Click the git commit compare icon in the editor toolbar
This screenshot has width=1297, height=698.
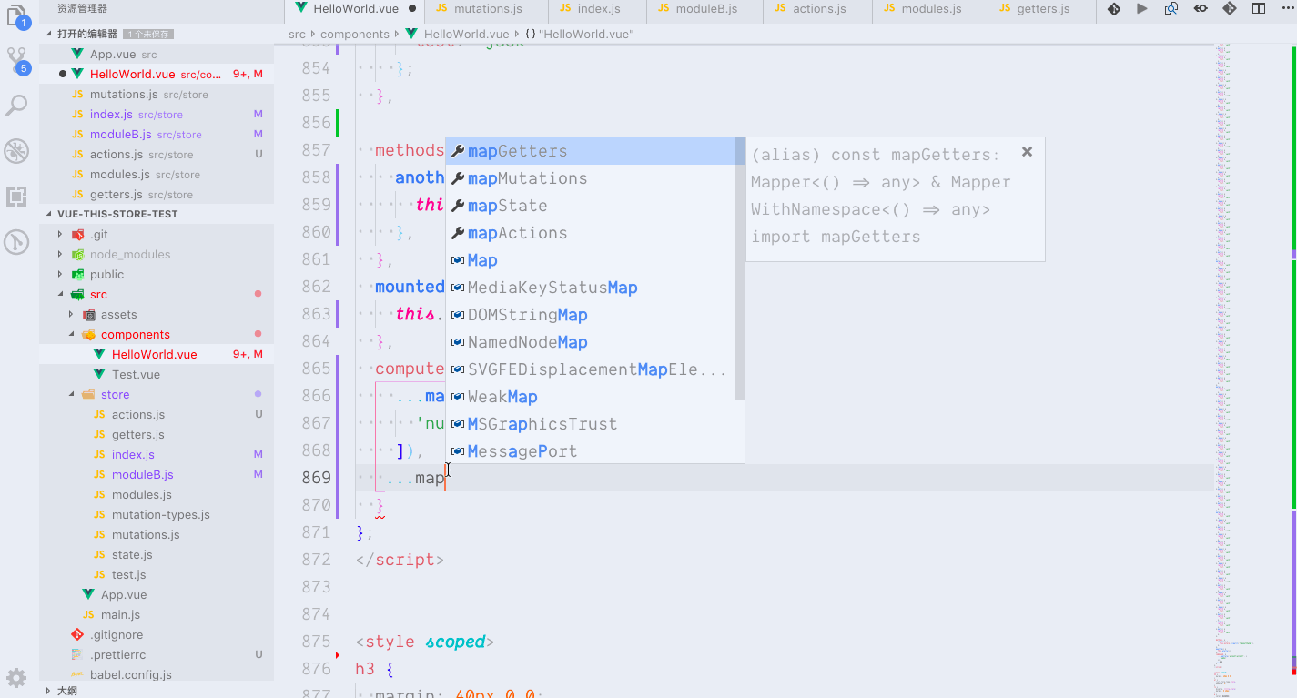point(1201,9)
